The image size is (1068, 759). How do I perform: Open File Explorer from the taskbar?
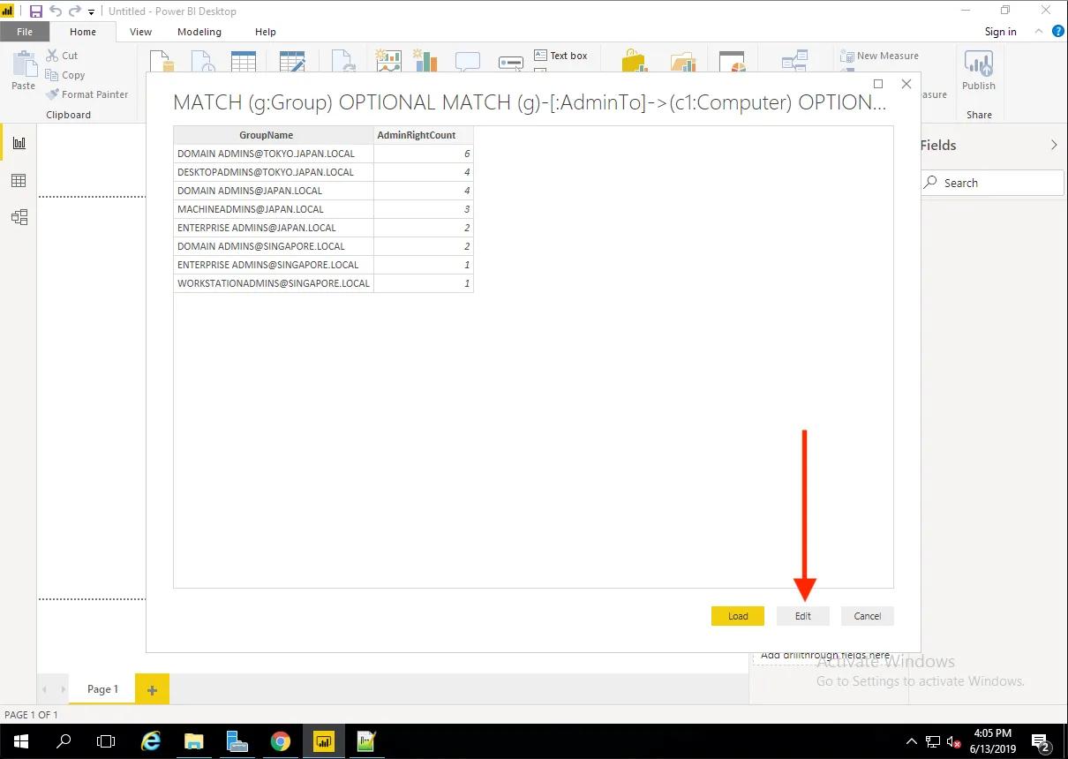(x=194, y=741)
